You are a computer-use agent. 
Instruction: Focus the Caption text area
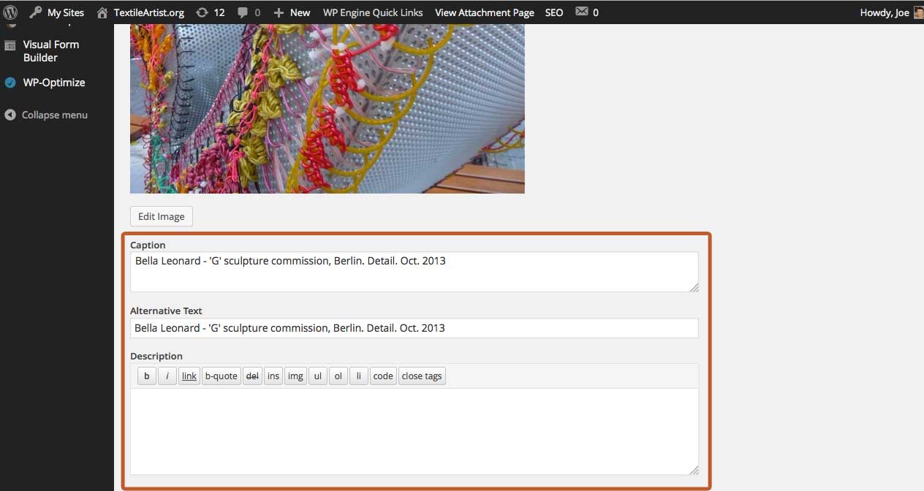click(414, 272)
